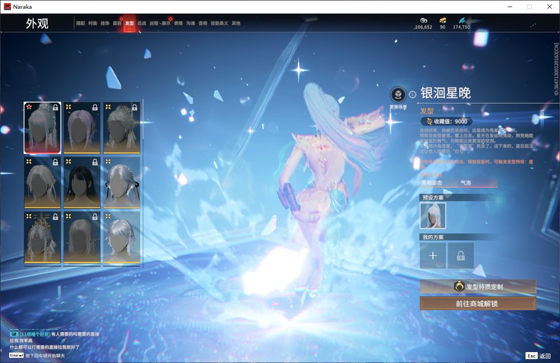Click the locked slot under 我的方案
The image size is (560, 363).
click(x=460, y=256)
